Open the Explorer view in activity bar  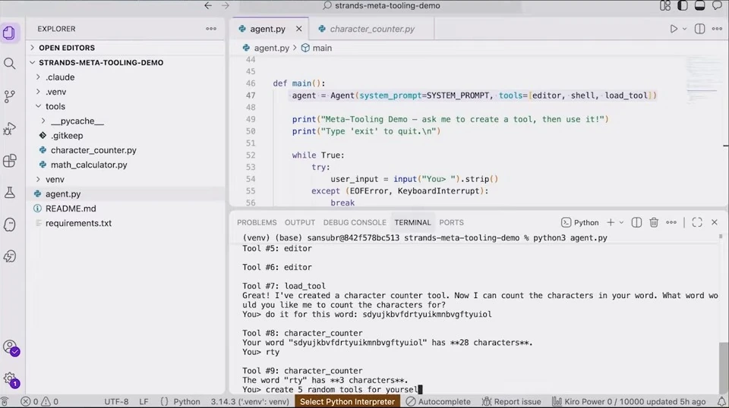click(9, 33)
